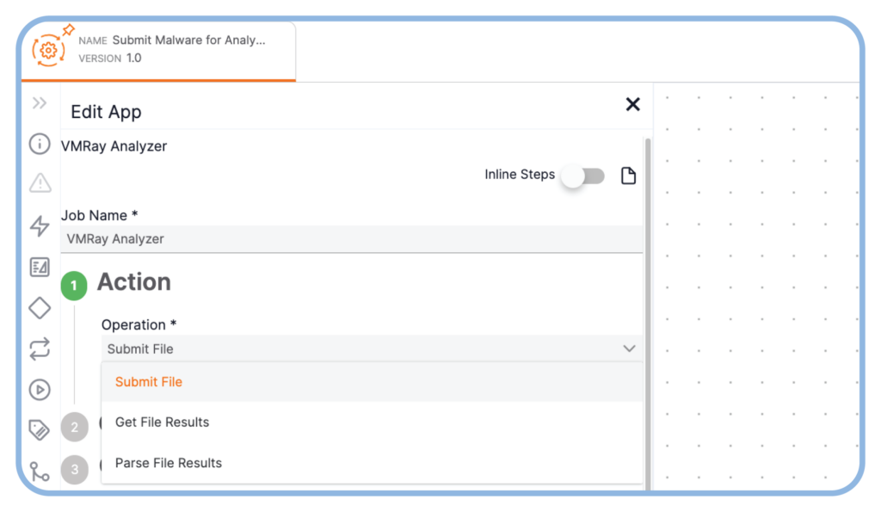Enable the Inline Steps toggle
881x512 pixels.
coord(582,175)
